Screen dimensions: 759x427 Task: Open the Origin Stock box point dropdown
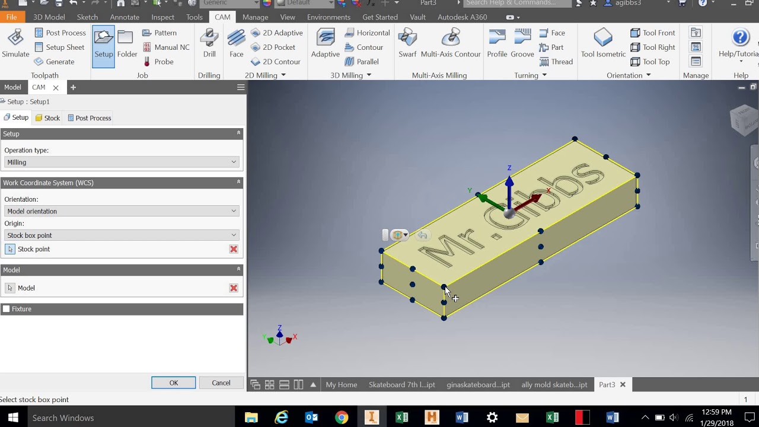tap(122, 235)
